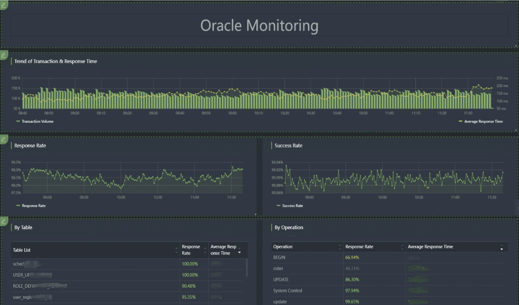Click the 99.65% response rate value
The width and height of the screenshot is (519, 305).
coord(352,302)
